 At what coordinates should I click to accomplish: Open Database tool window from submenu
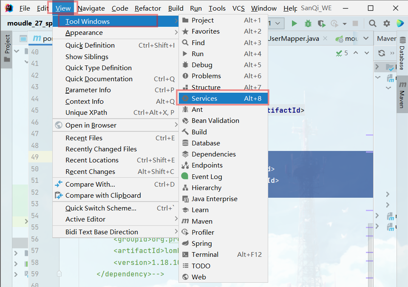[223, 143]
